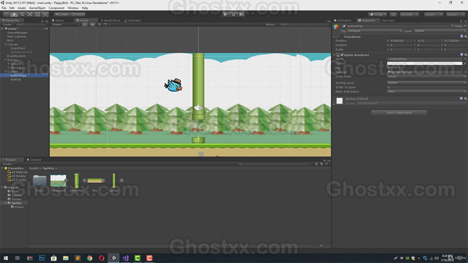Toggle Flip X checkbox
The height and width of the screenshot is (263, 468).
(389, 67)
